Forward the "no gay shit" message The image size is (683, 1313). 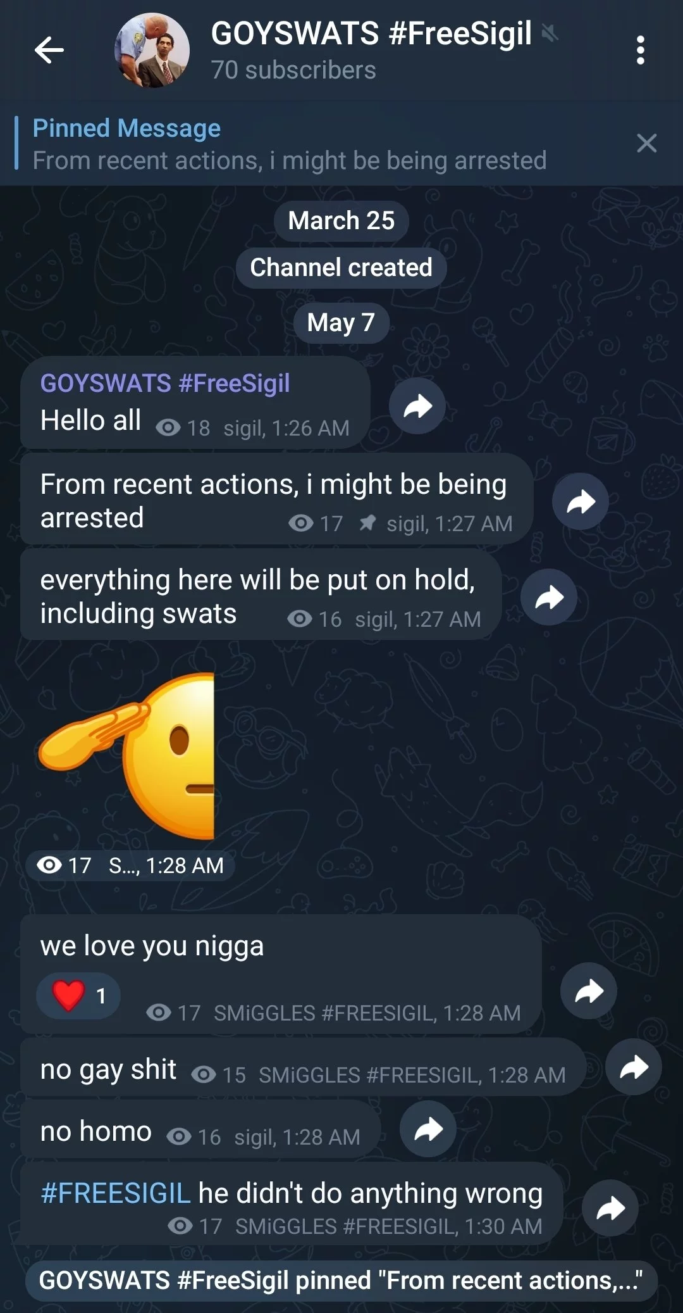(634, 1067)
